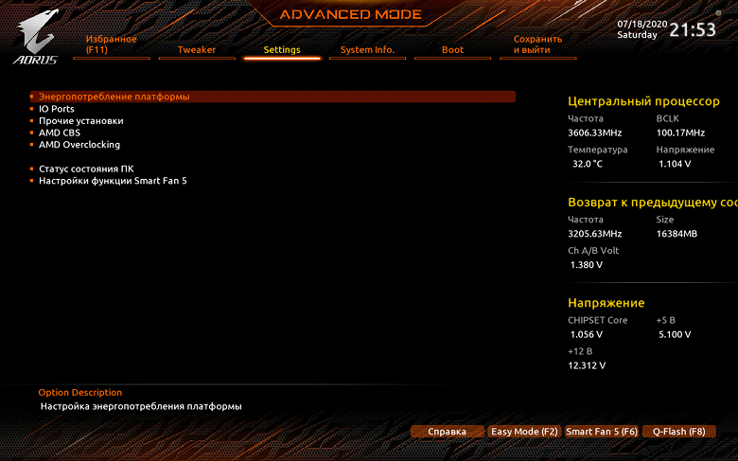Enter AMD Overclocking settings
Image resolution: width=738 pixels, height=461 pixels.
click(79, 145)
